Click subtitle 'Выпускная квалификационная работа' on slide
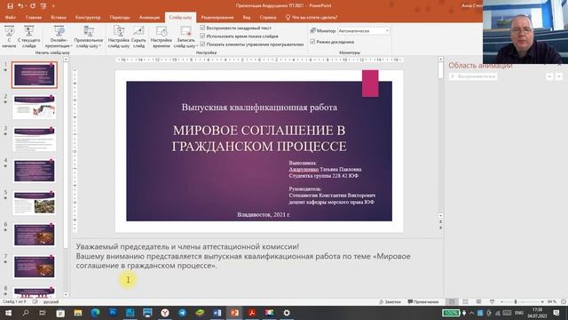 259,108
